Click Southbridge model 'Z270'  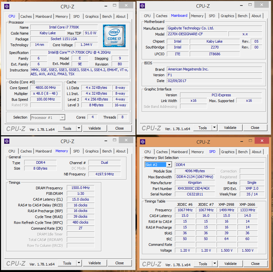pos(215,47)
